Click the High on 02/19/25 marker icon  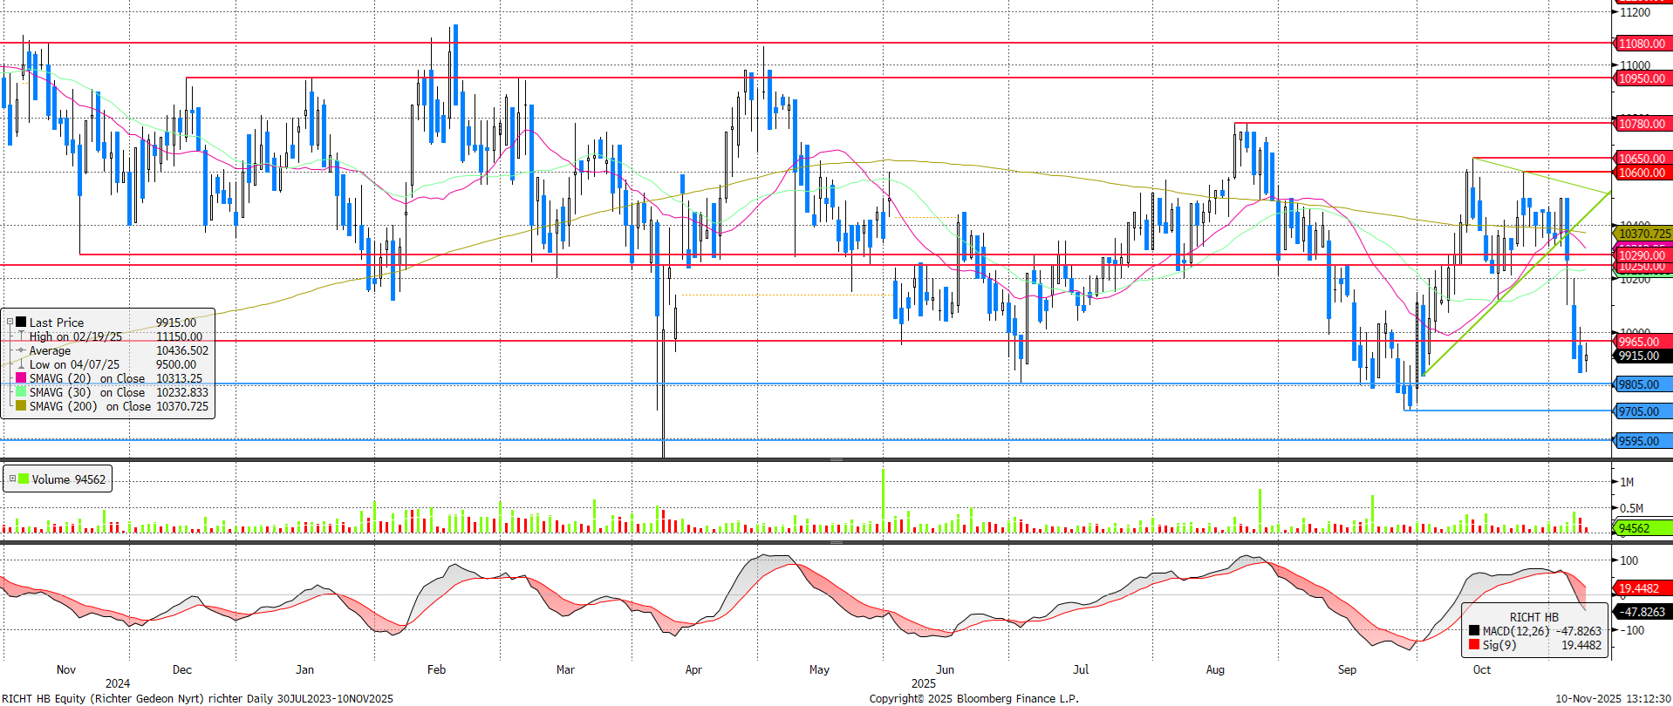[x=21, y=336]
